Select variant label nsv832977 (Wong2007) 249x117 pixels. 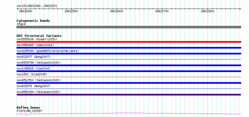coord(34,57)
